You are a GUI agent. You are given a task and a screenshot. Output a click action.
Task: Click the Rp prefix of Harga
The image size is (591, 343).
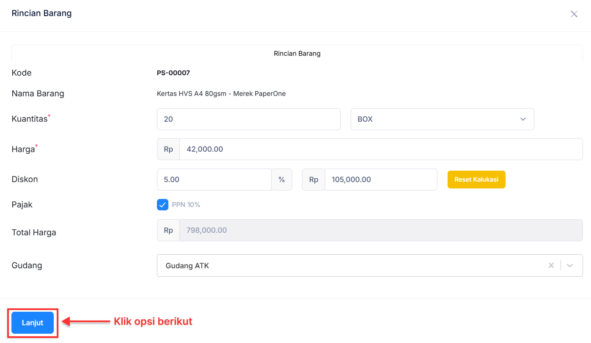click(168, 149)
